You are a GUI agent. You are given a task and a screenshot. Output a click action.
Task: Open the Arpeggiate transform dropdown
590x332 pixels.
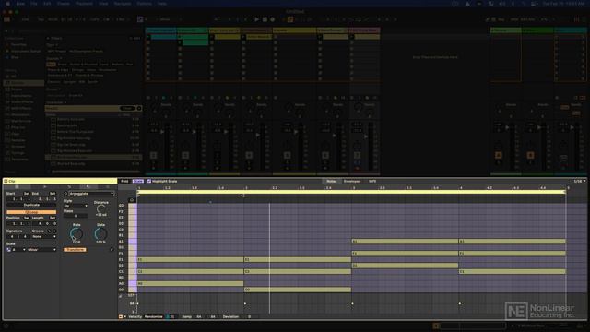click(91, 194)
